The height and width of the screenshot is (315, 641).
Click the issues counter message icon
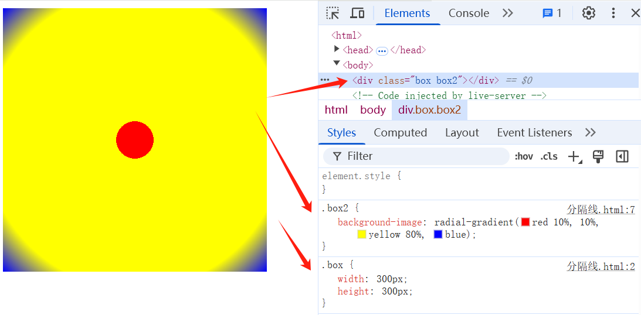(552, 13)
